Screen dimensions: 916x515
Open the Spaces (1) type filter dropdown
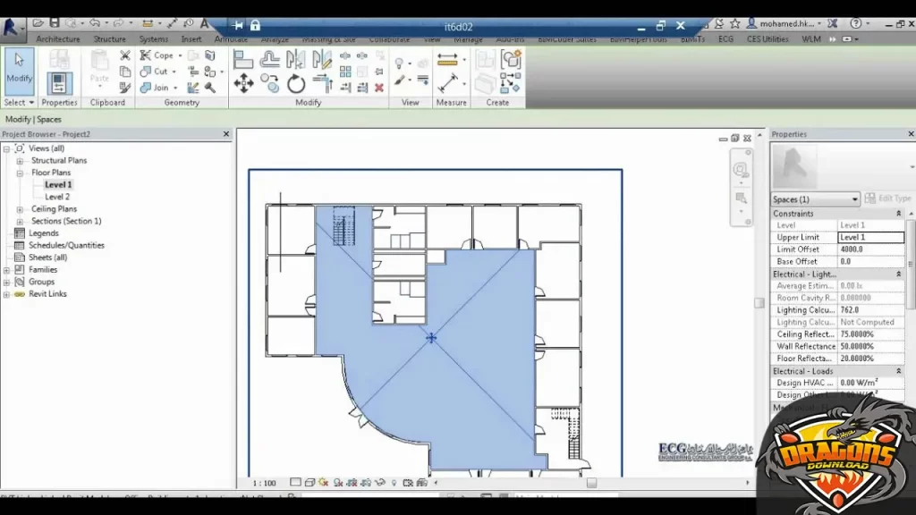pos(815,199)
